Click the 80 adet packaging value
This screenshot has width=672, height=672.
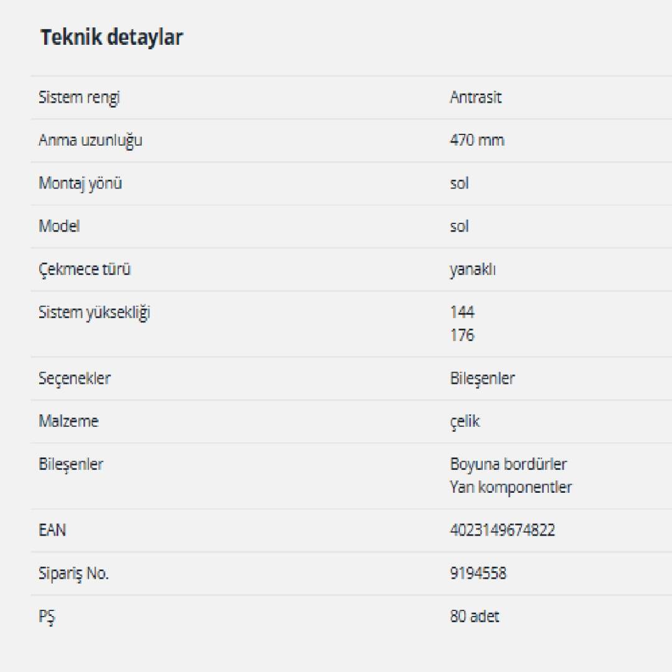(x=474, y=617)
